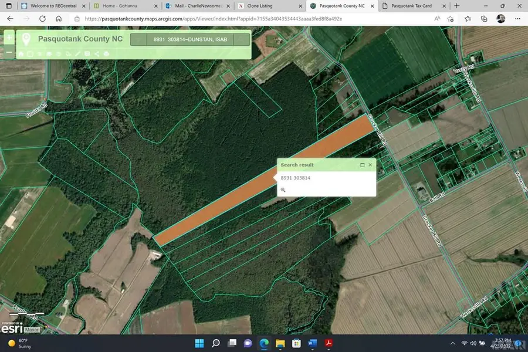528x352 pixels.
Task: Open the Print tool
Action: tap(106, 54)
